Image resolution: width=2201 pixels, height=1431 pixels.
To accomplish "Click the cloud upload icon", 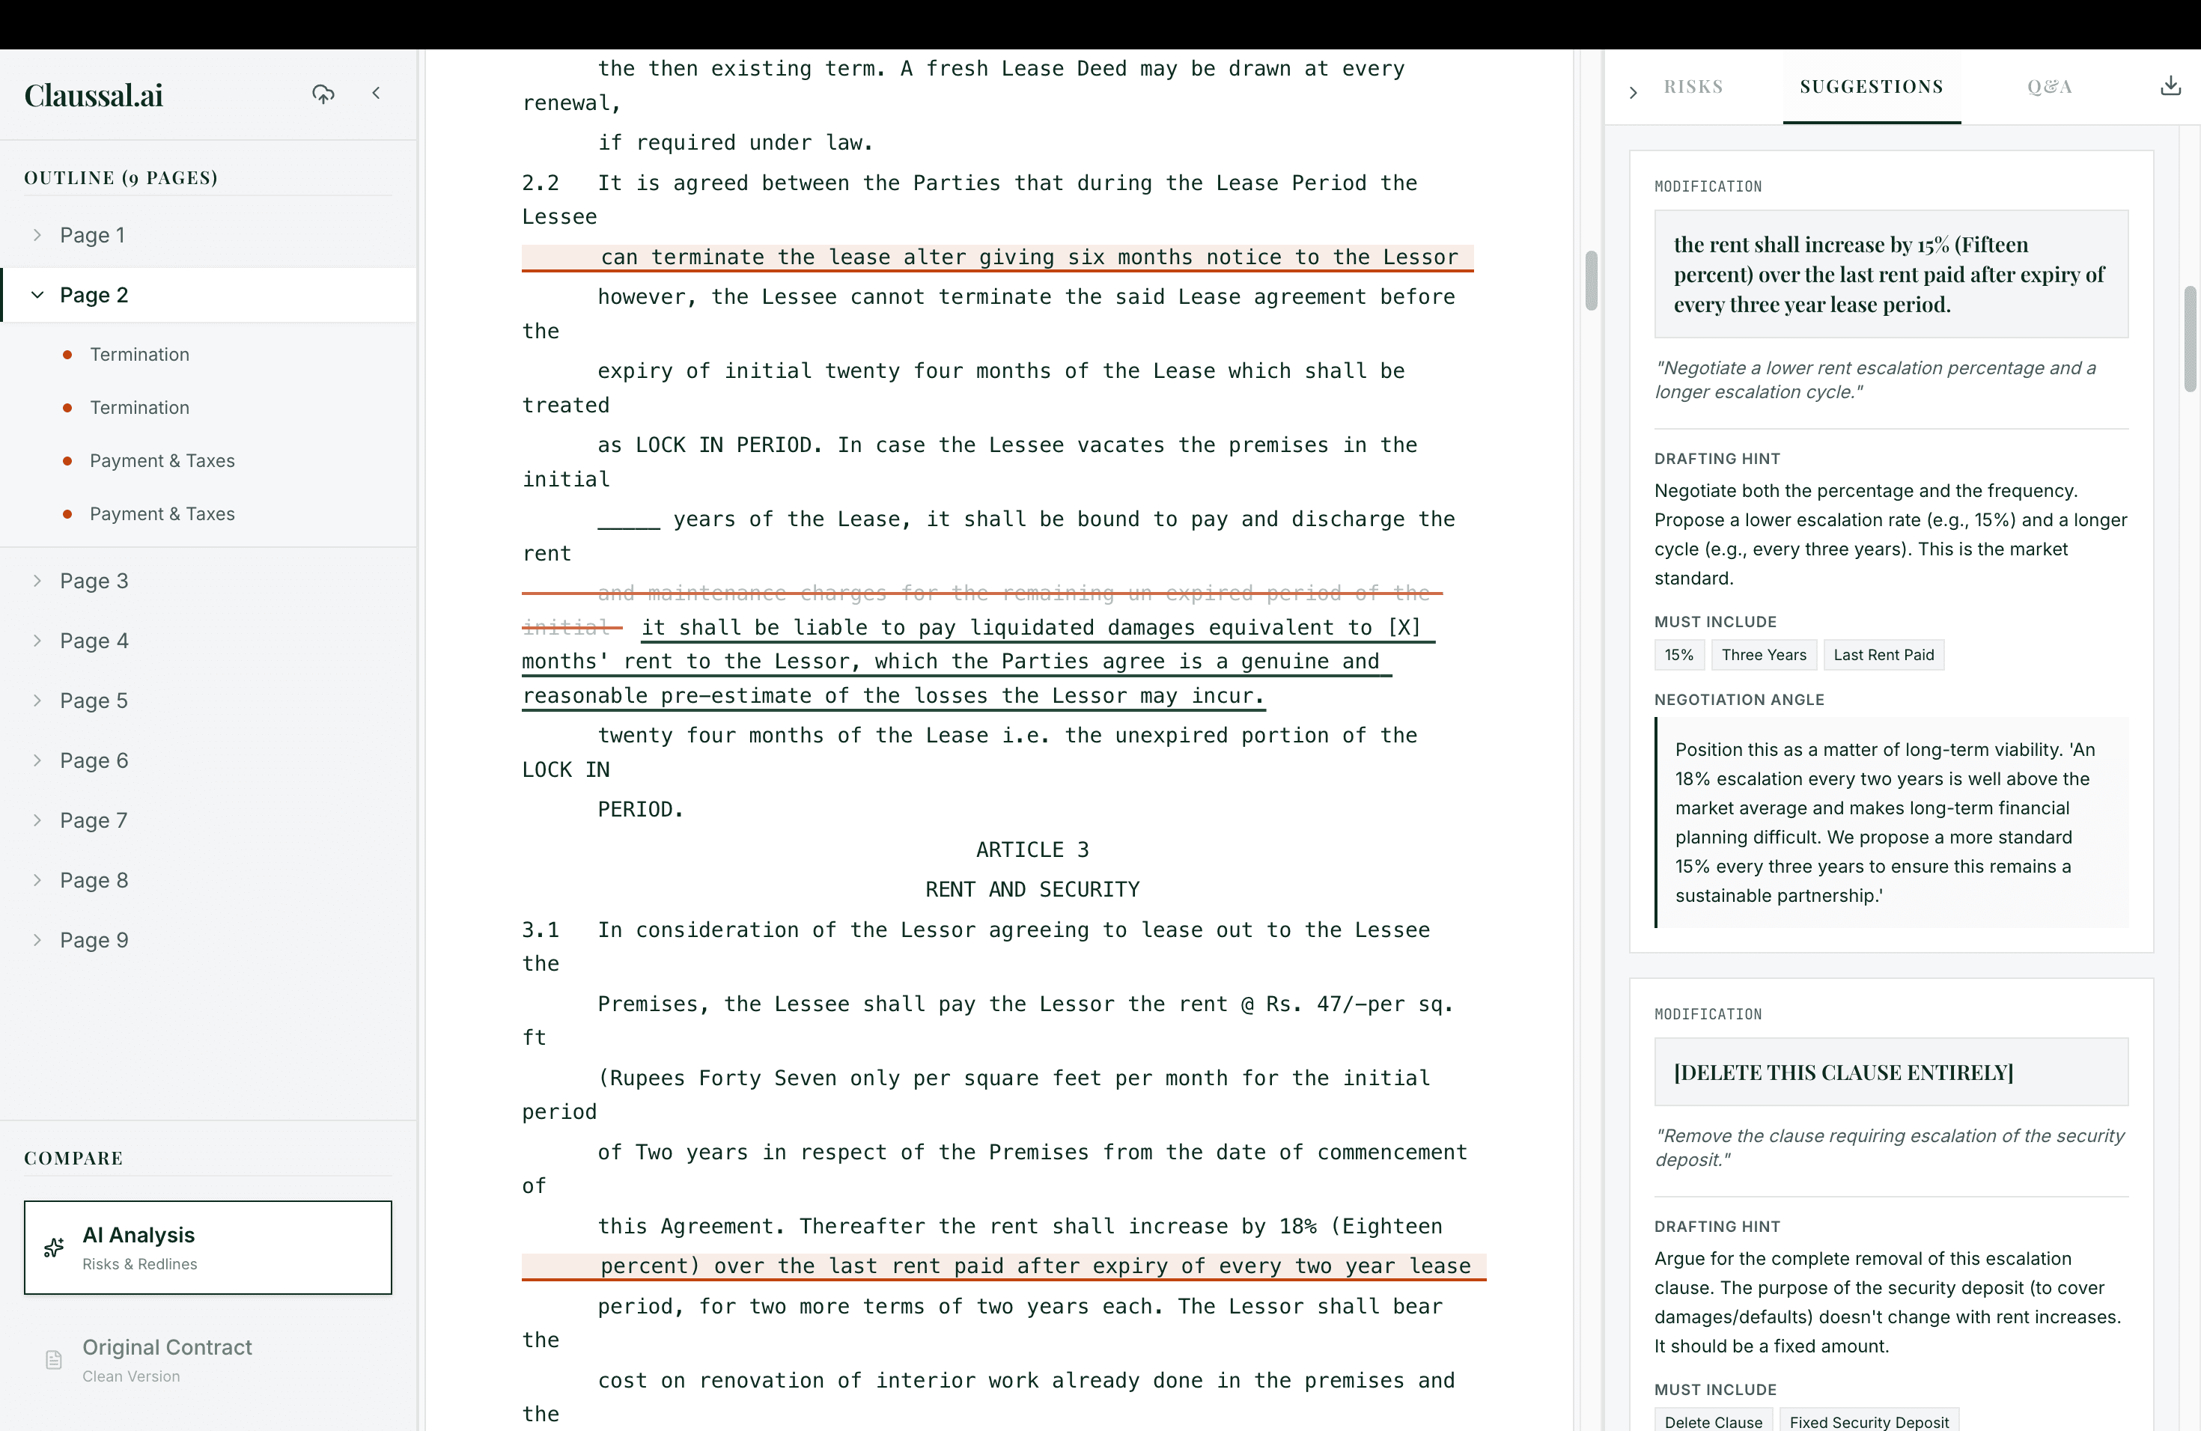I will pos(323,94).
